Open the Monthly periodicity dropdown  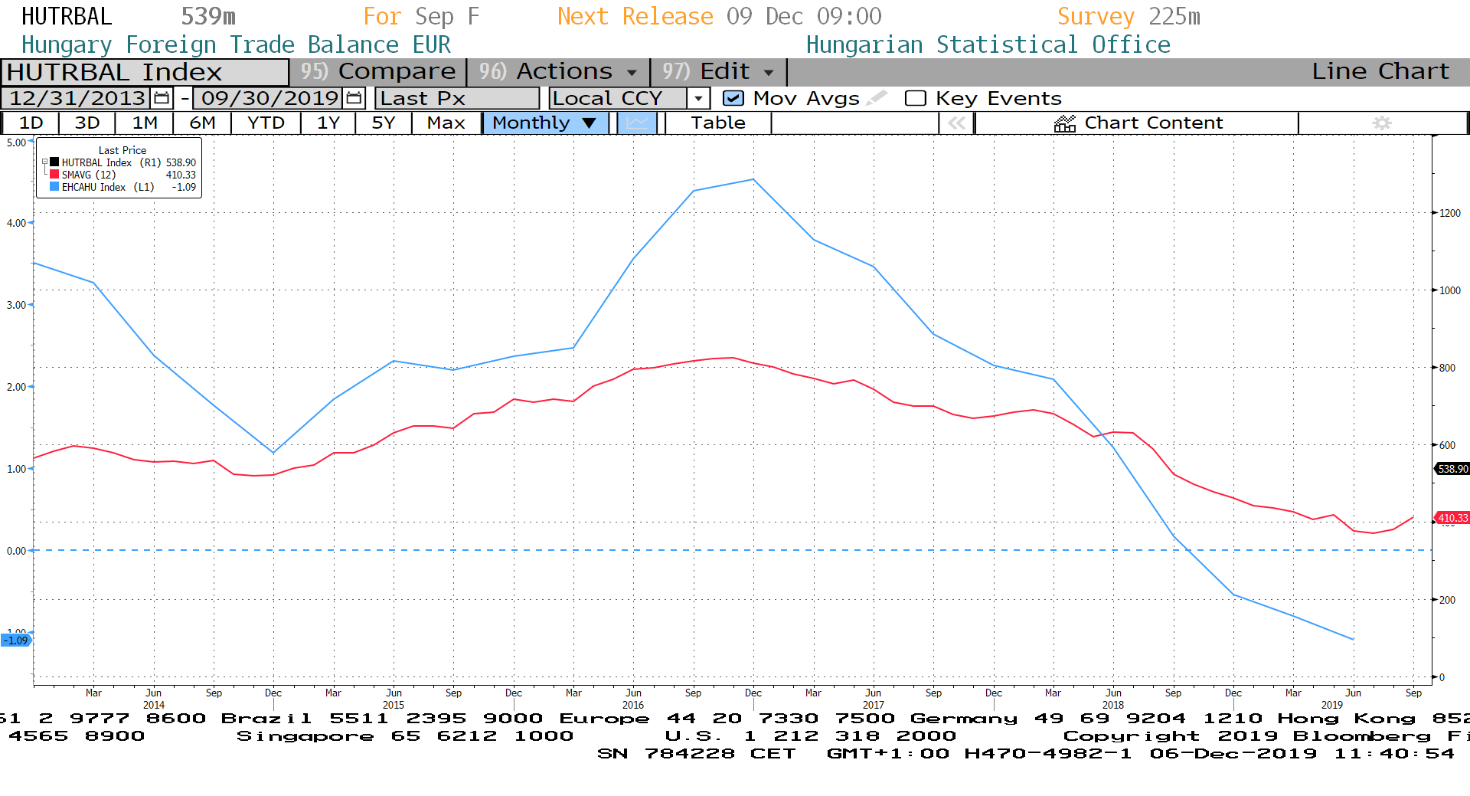click(x=545, y=123)
